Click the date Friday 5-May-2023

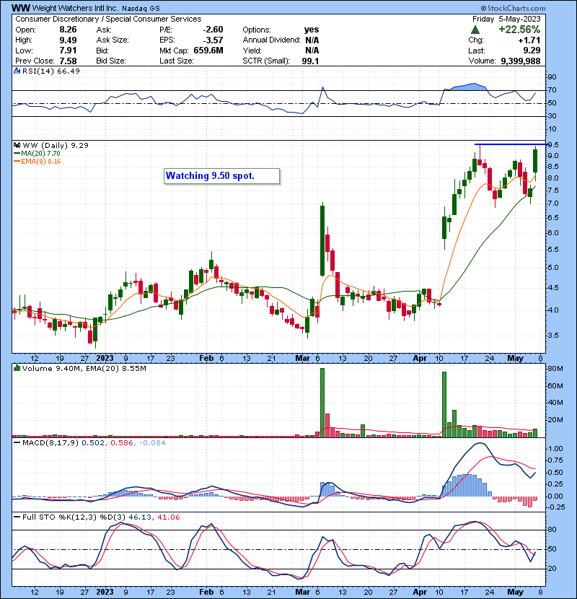pos(506,19)
